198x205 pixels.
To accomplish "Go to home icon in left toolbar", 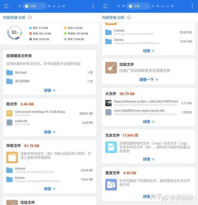I will (20, 6).
